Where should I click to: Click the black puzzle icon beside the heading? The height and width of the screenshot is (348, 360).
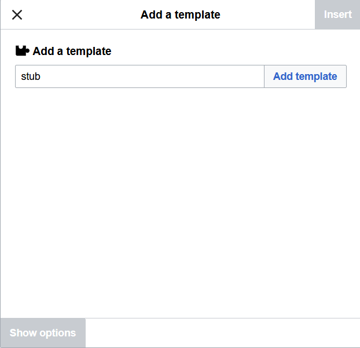click(x=22, y=51)
